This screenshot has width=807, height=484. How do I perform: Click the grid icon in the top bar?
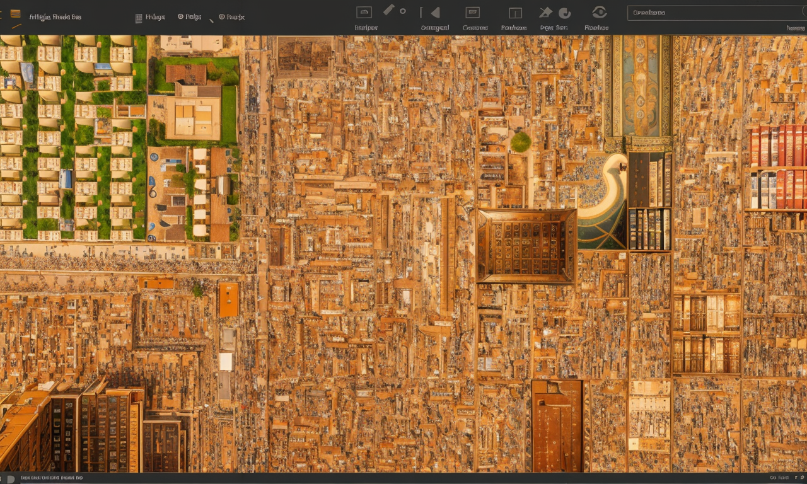click(139, 18)
